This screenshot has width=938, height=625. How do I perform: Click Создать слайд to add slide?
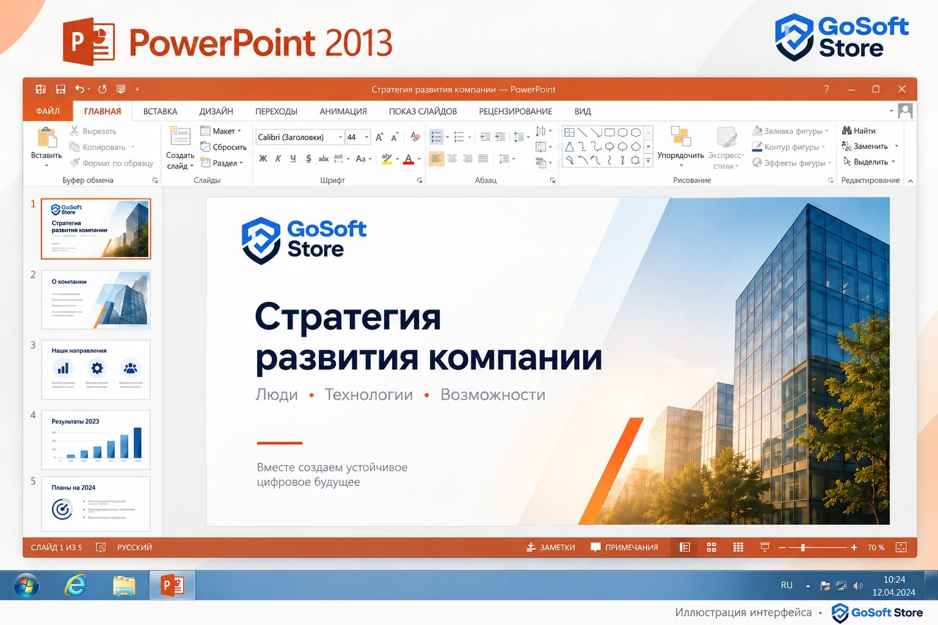pos(180,148)
